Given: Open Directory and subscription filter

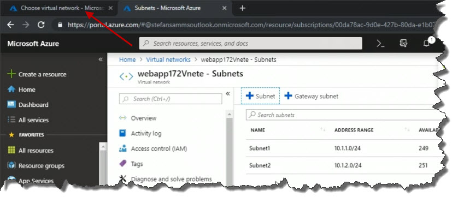Looking at the screenshot, I should pyautogui.click(x=403, y=44).
